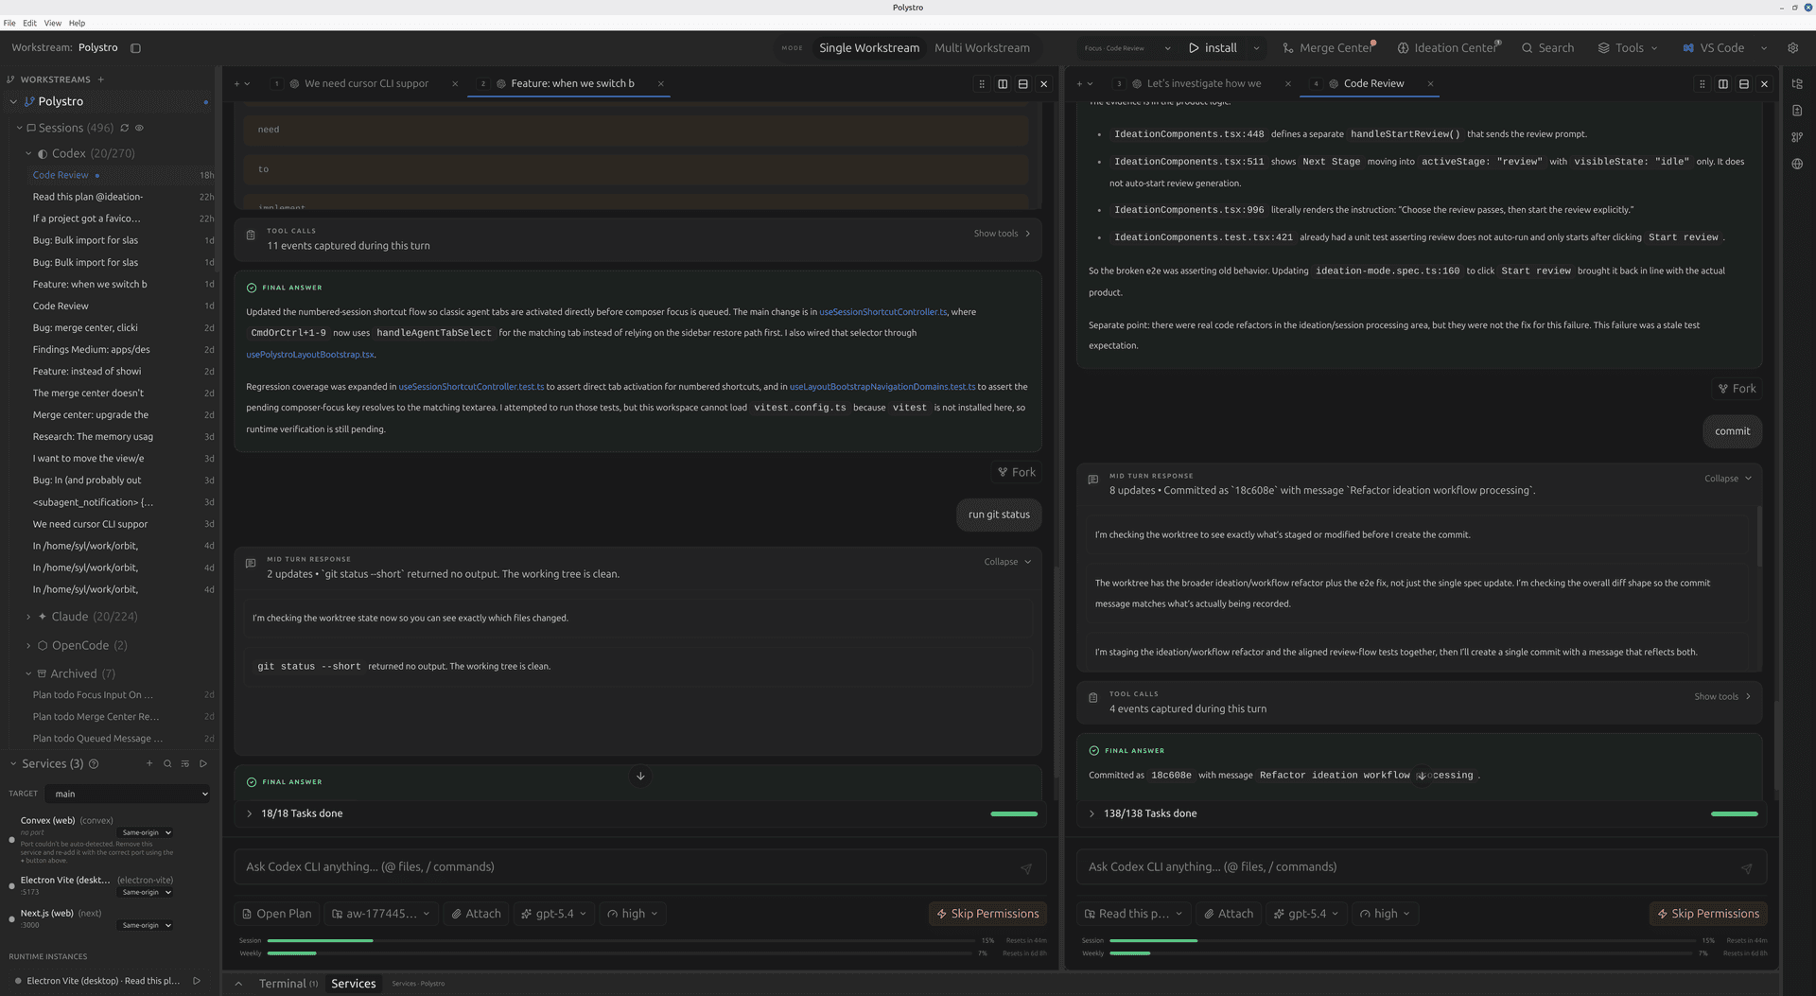
Task: Toggle the sidebar panel icon beside Polystro
Action: 135,47
